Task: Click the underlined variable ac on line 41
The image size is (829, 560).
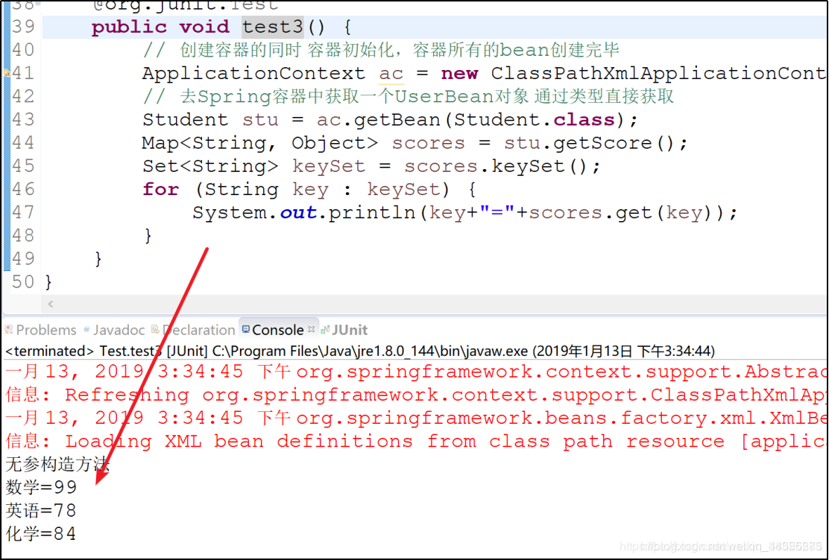Action: [x=391, y=74]
